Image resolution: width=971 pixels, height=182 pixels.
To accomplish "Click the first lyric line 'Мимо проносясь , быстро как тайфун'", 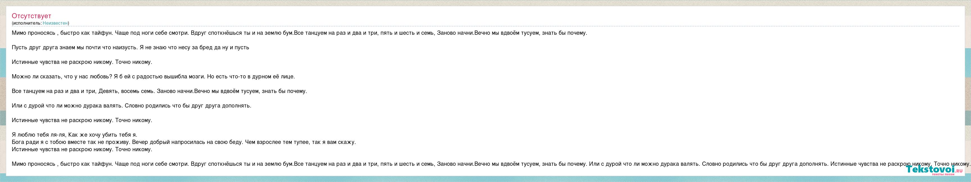I will pos(299,33).
